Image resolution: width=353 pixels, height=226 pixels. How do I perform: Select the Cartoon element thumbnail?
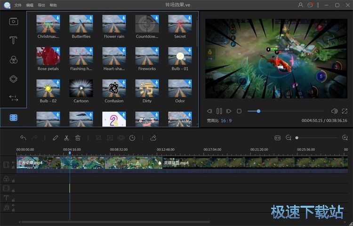[81, 88]
